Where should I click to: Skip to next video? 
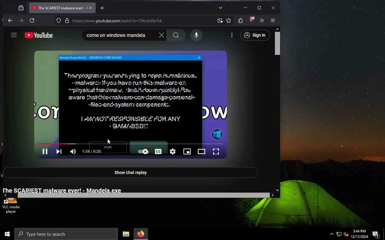[59, 151]
